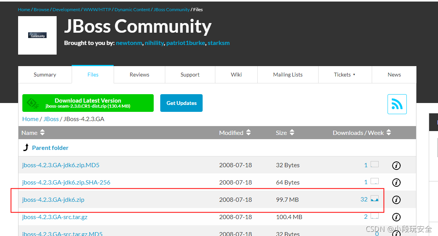Click Home in the file path breadcrumb
The width and height of the screenshot is (438, 236).
[30, 119]
